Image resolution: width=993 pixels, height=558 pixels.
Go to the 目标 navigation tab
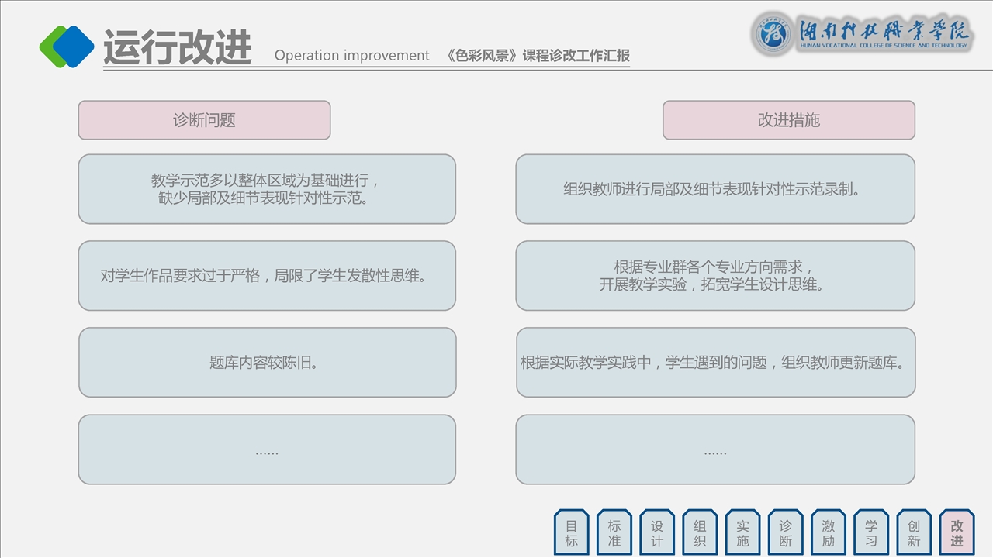coord(572,533)
